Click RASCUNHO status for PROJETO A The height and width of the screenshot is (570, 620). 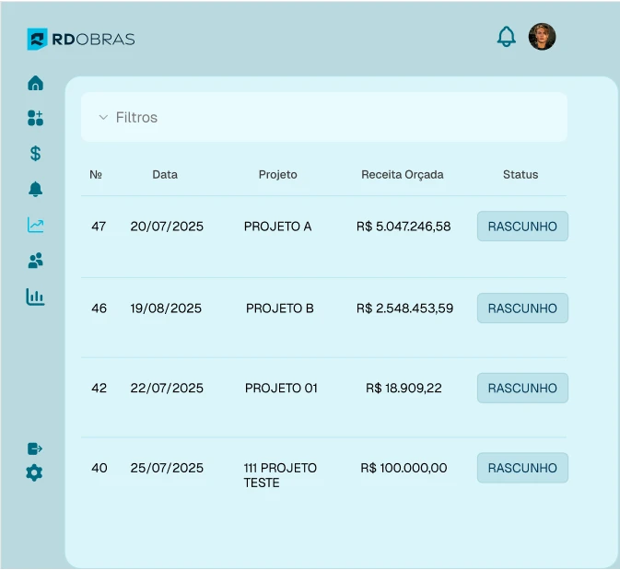522,227
